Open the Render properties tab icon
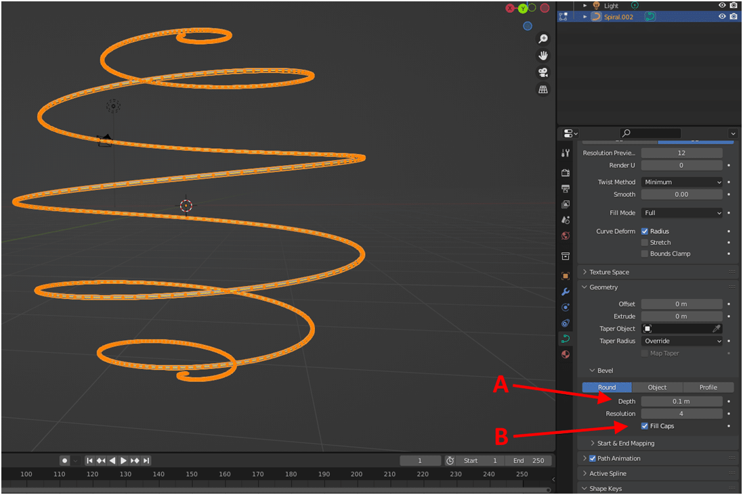Viewport: 743px width, 495px height. [566, 172]
